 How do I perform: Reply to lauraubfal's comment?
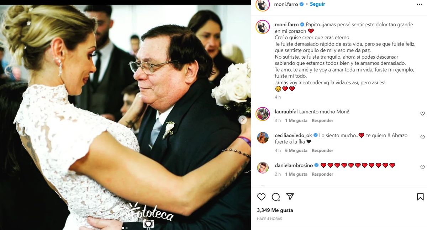tap(322, 121)
